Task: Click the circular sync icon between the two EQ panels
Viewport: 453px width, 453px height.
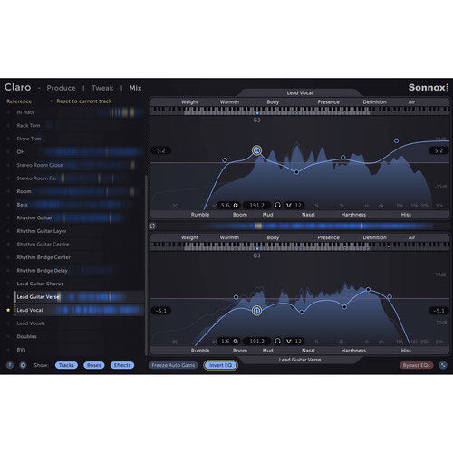Action: click(152, 226)
